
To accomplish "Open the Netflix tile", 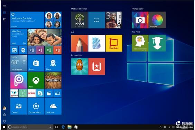I will [31, 93].
